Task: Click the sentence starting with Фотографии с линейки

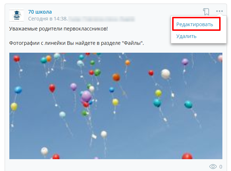Action: tap(76, 43)
